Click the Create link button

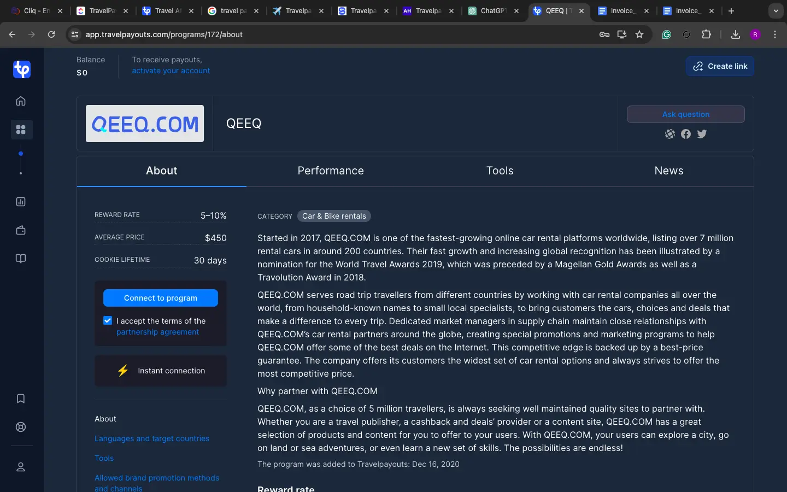[x=720, y=66]
